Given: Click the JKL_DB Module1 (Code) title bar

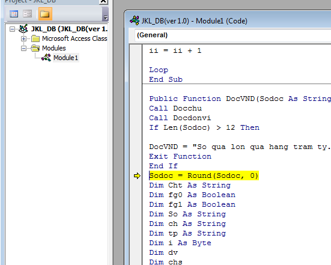Looking at the screenshot, I should (228, 21).
